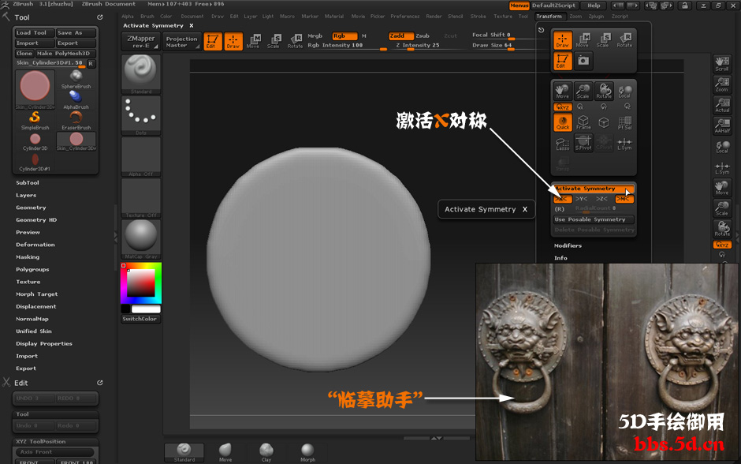Expand the Layers section
The height and width of the screenshot is (464, 741).
click(26, 195)
